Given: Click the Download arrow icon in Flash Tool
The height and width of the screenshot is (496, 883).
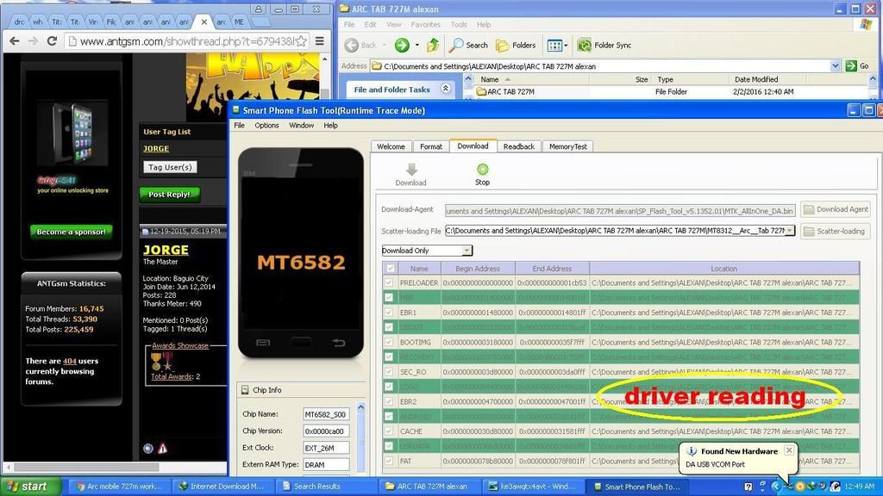Looking at the screenshot, I should [x=411, y=170].
